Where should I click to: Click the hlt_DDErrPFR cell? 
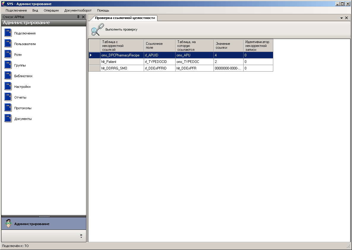point(194,68)
